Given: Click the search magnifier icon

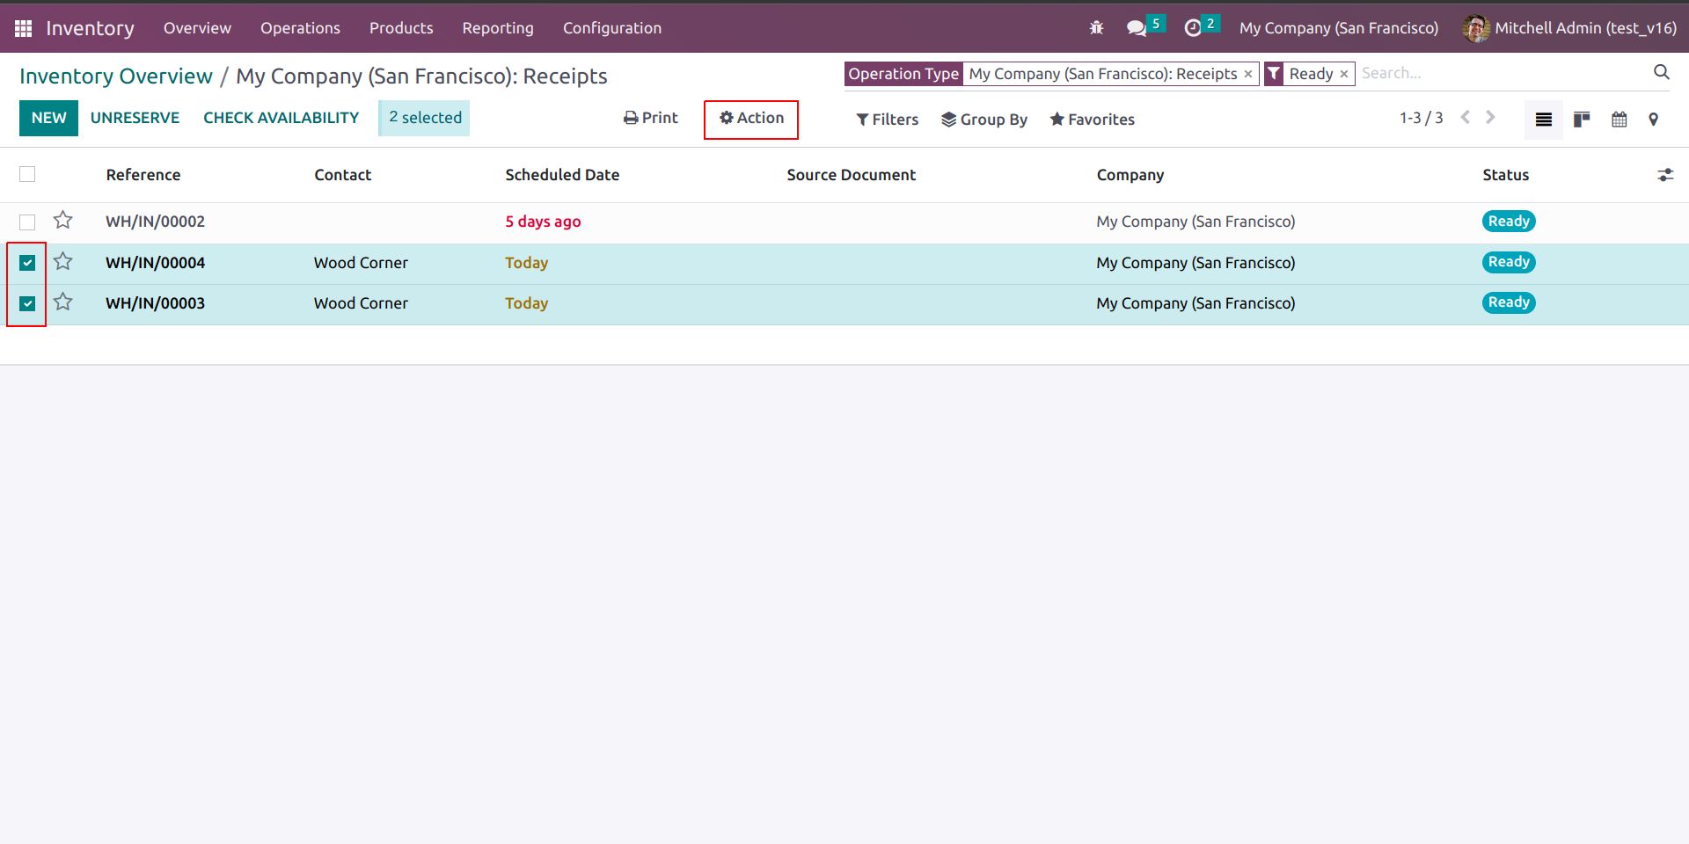Looking at the screenshot, I should (1661, 73).
